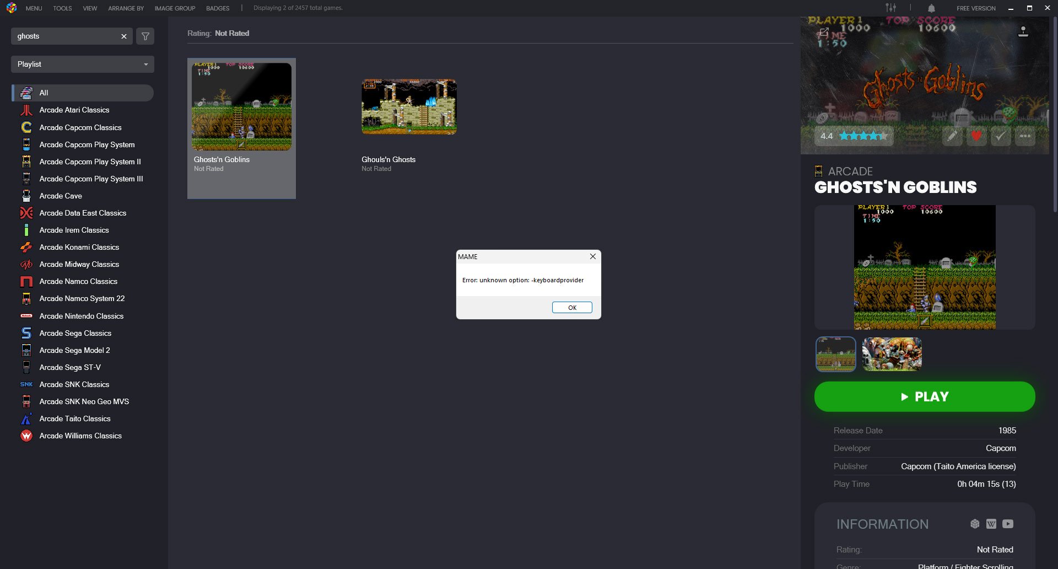Set rating using the star rating bar
This screenshot has width=1058, height=569.
(863, 136)
